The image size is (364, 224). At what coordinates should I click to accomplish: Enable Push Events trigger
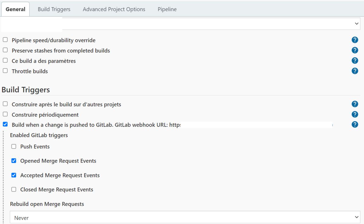(14, 147)
